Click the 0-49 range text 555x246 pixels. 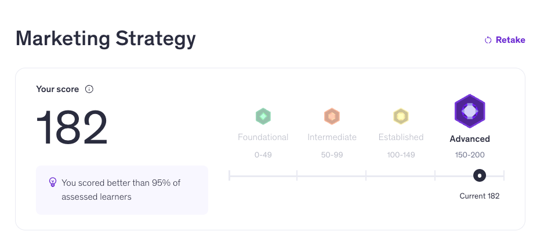[x=263, y=155]
